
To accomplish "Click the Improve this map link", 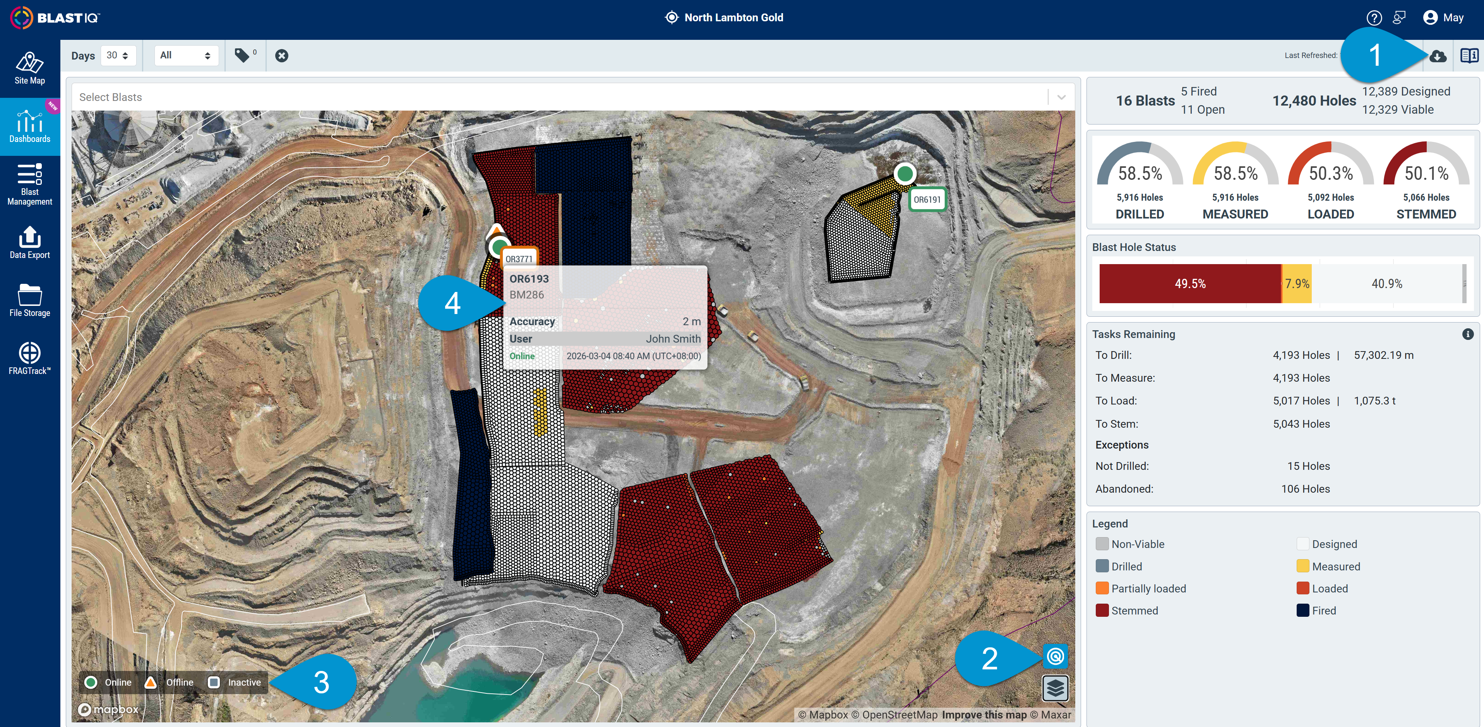I will [x=984, y=714].
